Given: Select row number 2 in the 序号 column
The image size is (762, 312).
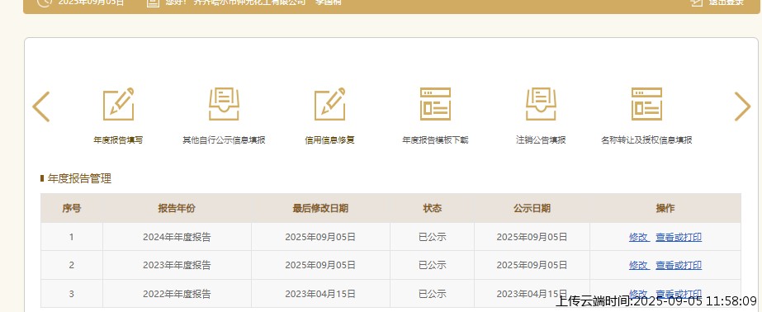Looking at the screenshot, I should click(x=72, y=265).
